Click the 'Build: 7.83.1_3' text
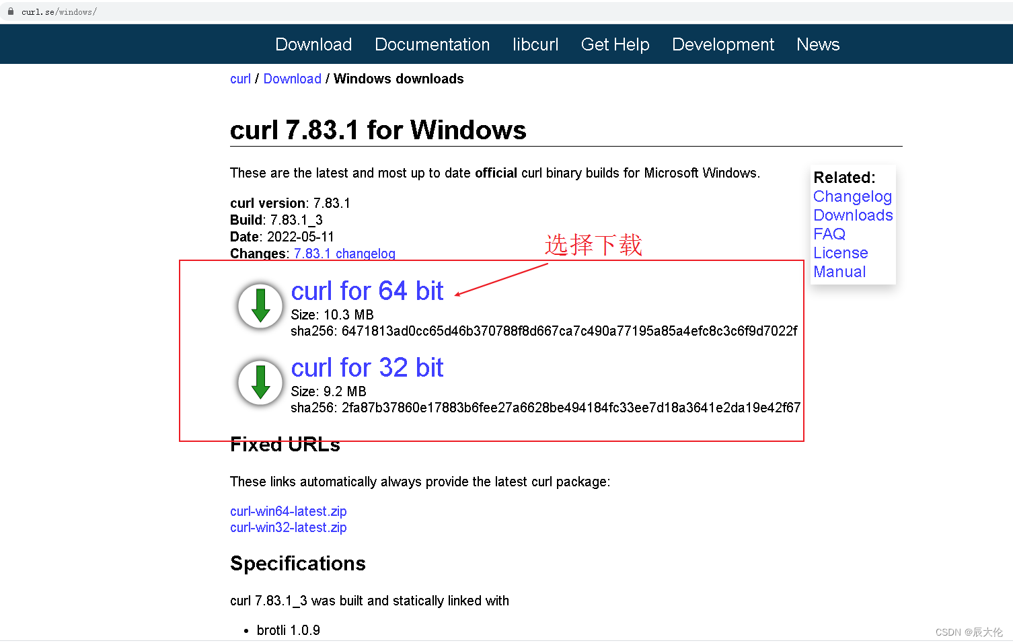 coord(276,220)
